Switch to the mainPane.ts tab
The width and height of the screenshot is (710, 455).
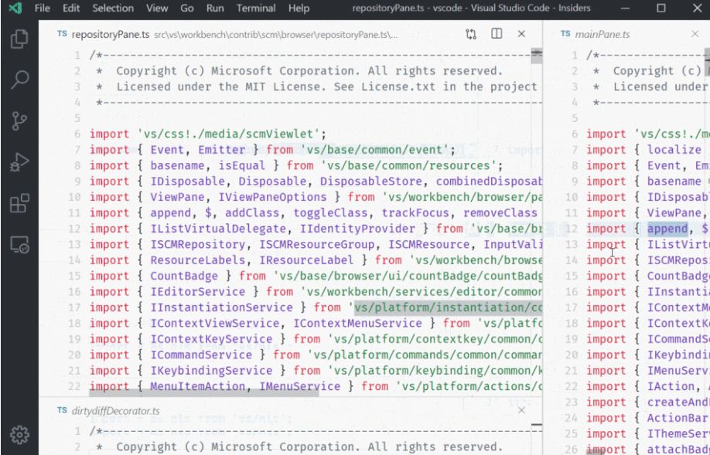[603, 35]
